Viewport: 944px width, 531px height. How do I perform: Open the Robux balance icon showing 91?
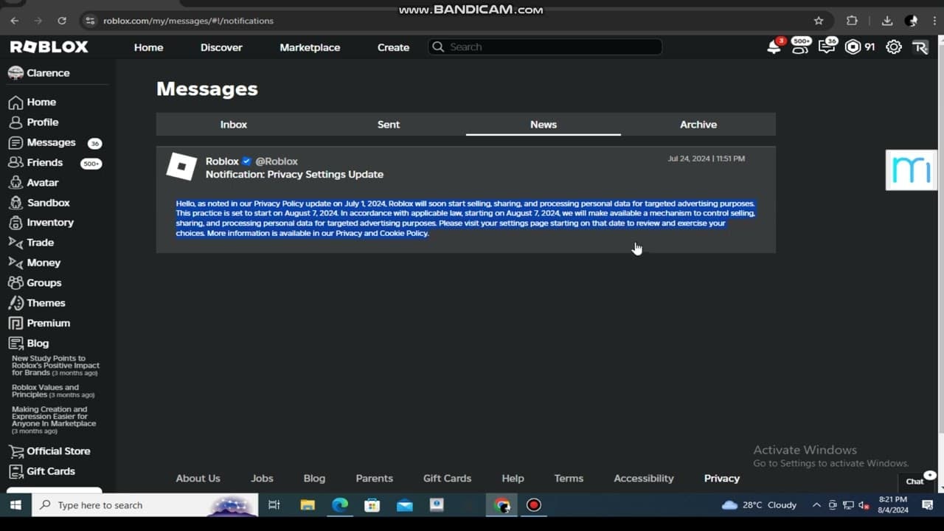click(x=853, y=47)
